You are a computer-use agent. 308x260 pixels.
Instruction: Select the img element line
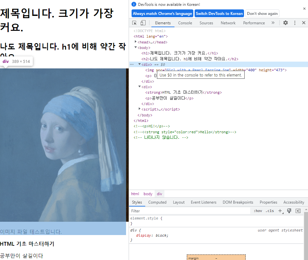pyautogui.click(x=216, y=70)
